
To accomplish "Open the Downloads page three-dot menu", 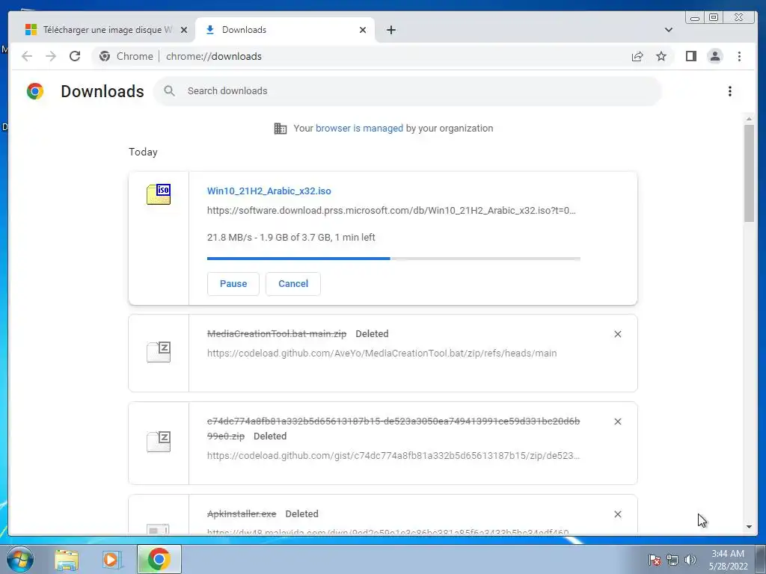I will [730, 91].
